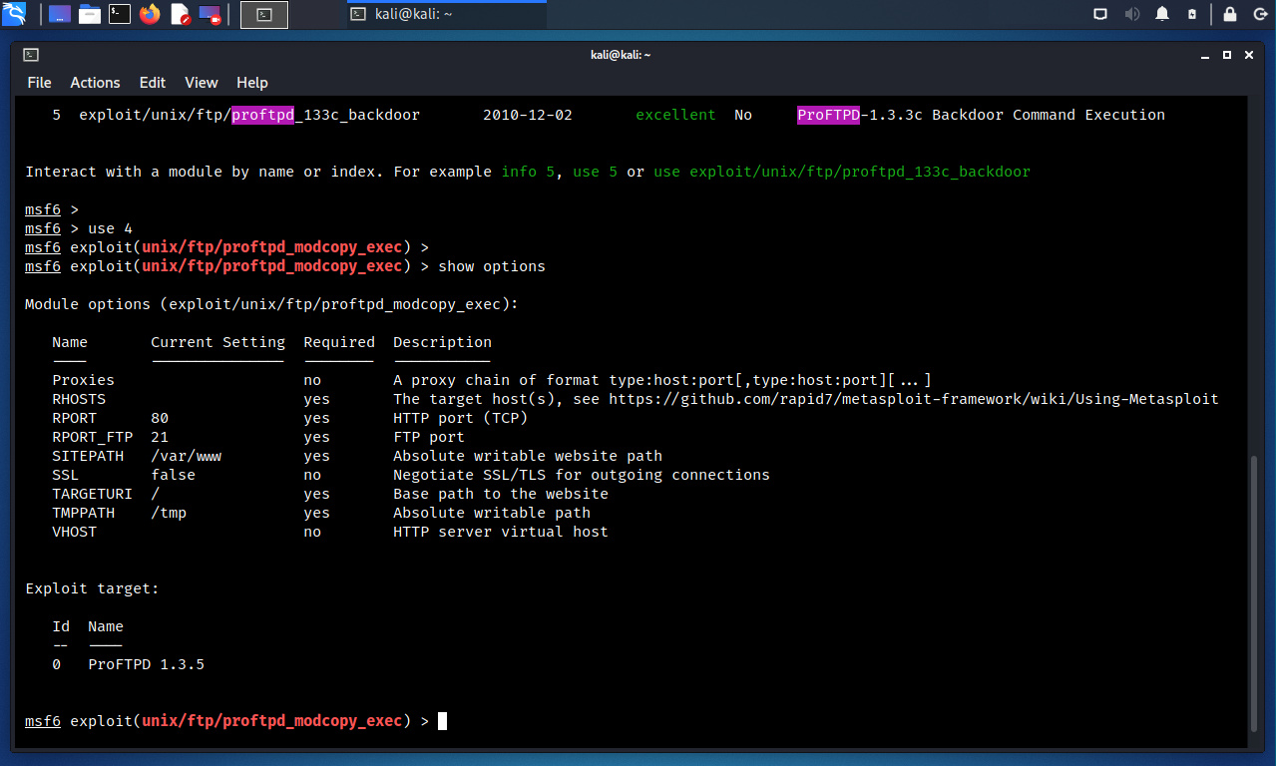Open the text editor panel launcher

pyautogui.click(x=180, y=14)
